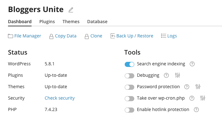Click the Clone link
222x118 pixels.
point(96,36)
